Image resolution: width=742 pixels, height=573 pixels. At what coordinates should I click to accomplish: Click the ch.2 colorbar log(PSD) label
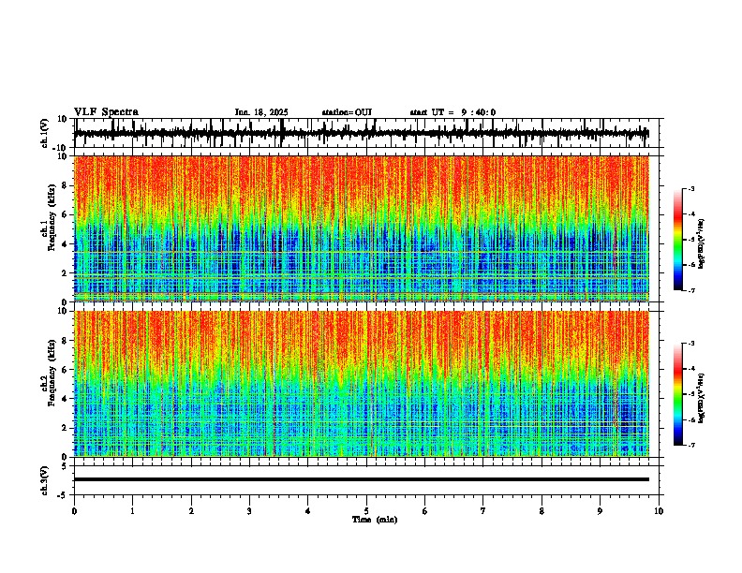[701, 398]
